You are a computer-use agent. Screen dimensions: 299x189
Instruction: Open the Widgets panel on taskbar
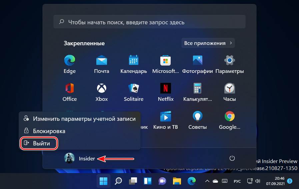[148, 181]
